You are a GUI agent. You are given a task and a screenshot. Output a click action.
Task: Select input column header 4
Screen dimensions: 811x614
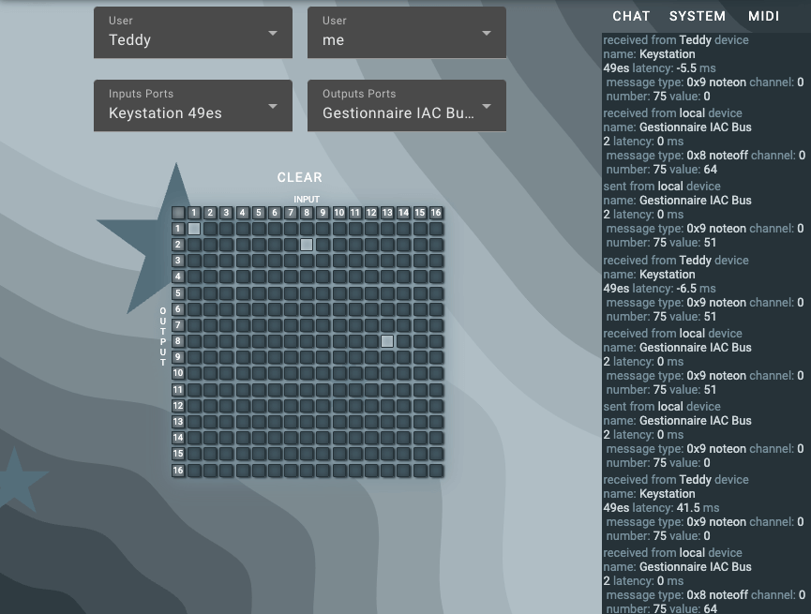coord(242,213)
